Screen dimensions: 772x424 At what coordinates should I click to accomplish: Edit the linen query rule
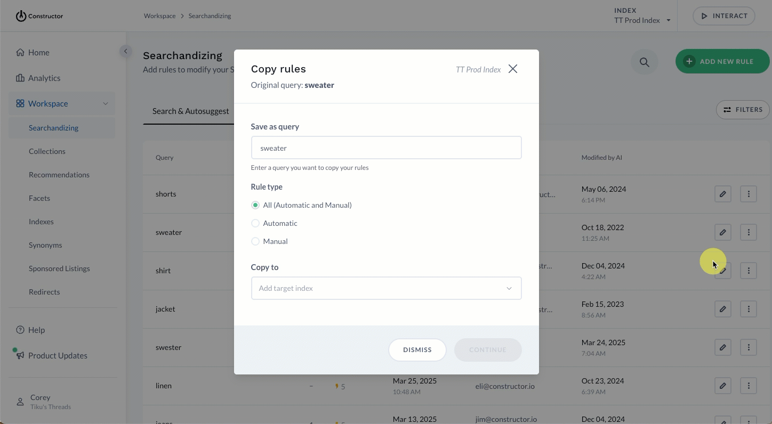[x=723, y=386]
